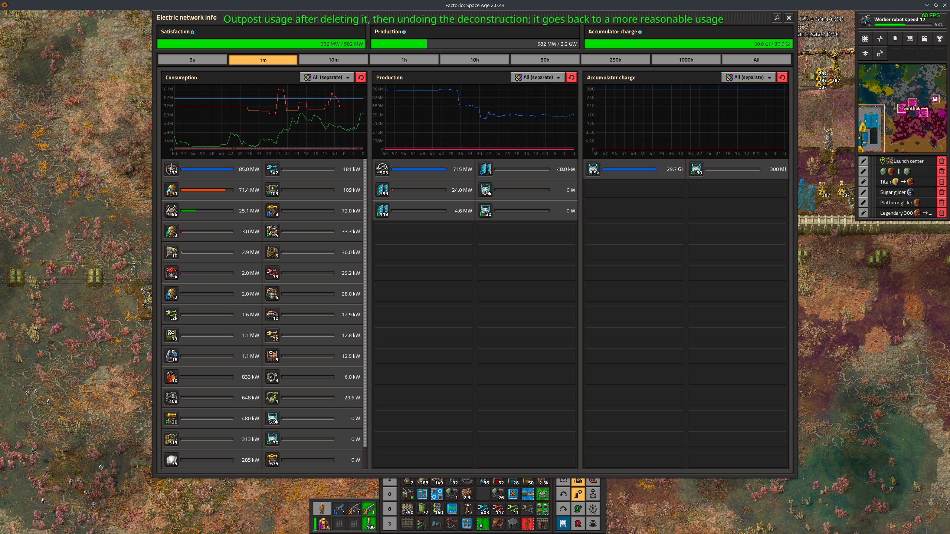The width and height of the screenshot is (950, 534).
Task: Click the 71.4 MW consumption entry icon
Action: 171,190
